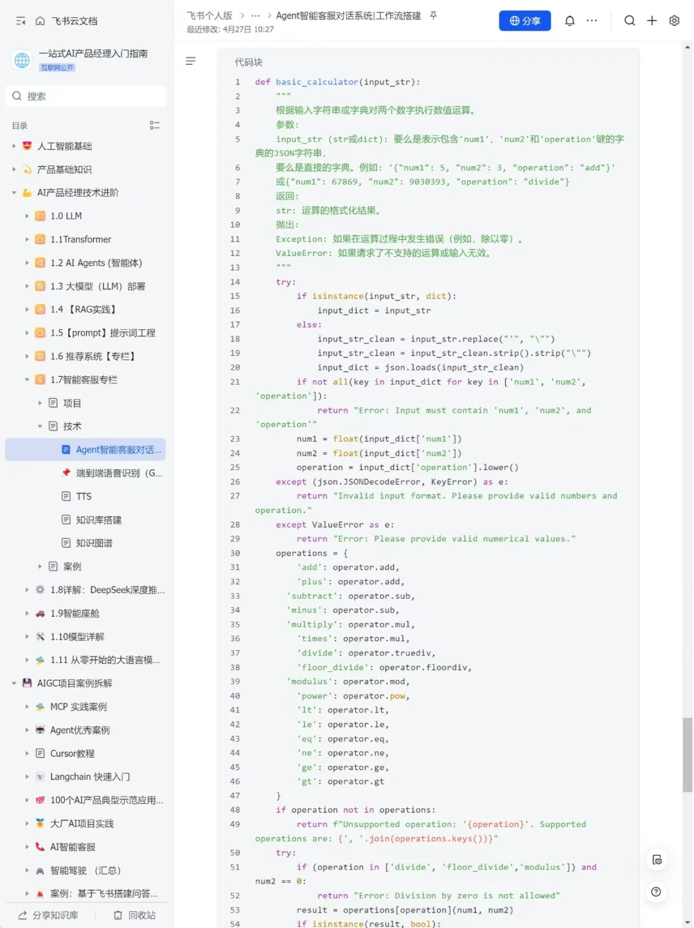
Task: Click the 互联网公开 badge
Action: [57, 68]
